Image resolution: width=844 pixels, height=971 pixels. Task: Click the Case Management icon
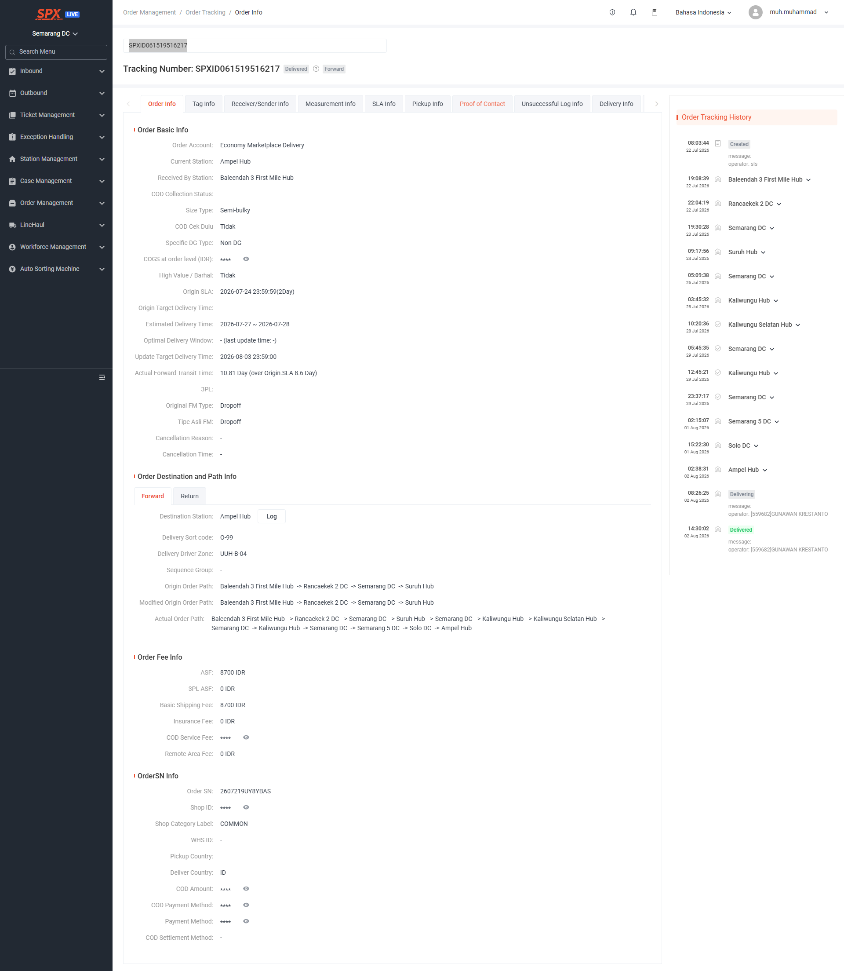12,181
